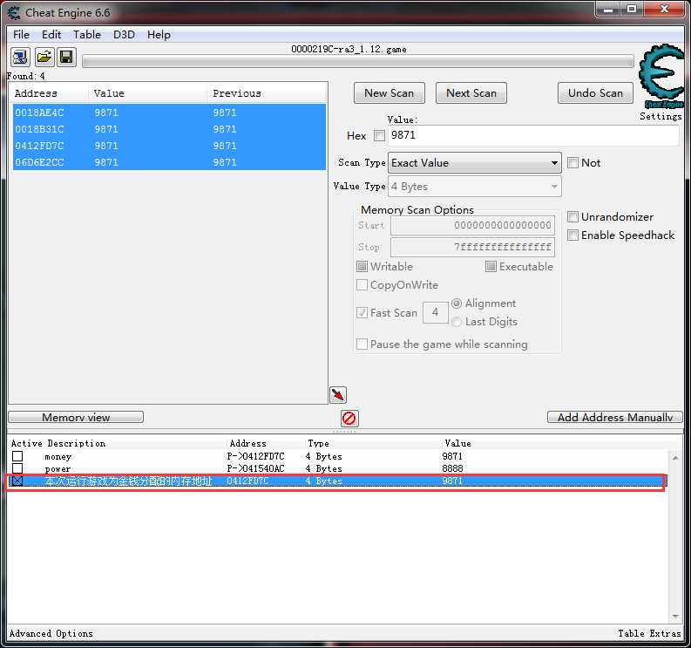This screenshot has width=691, height=648.
Task: Click the Cheat Engine title bar icon
Action: [14, 13]
